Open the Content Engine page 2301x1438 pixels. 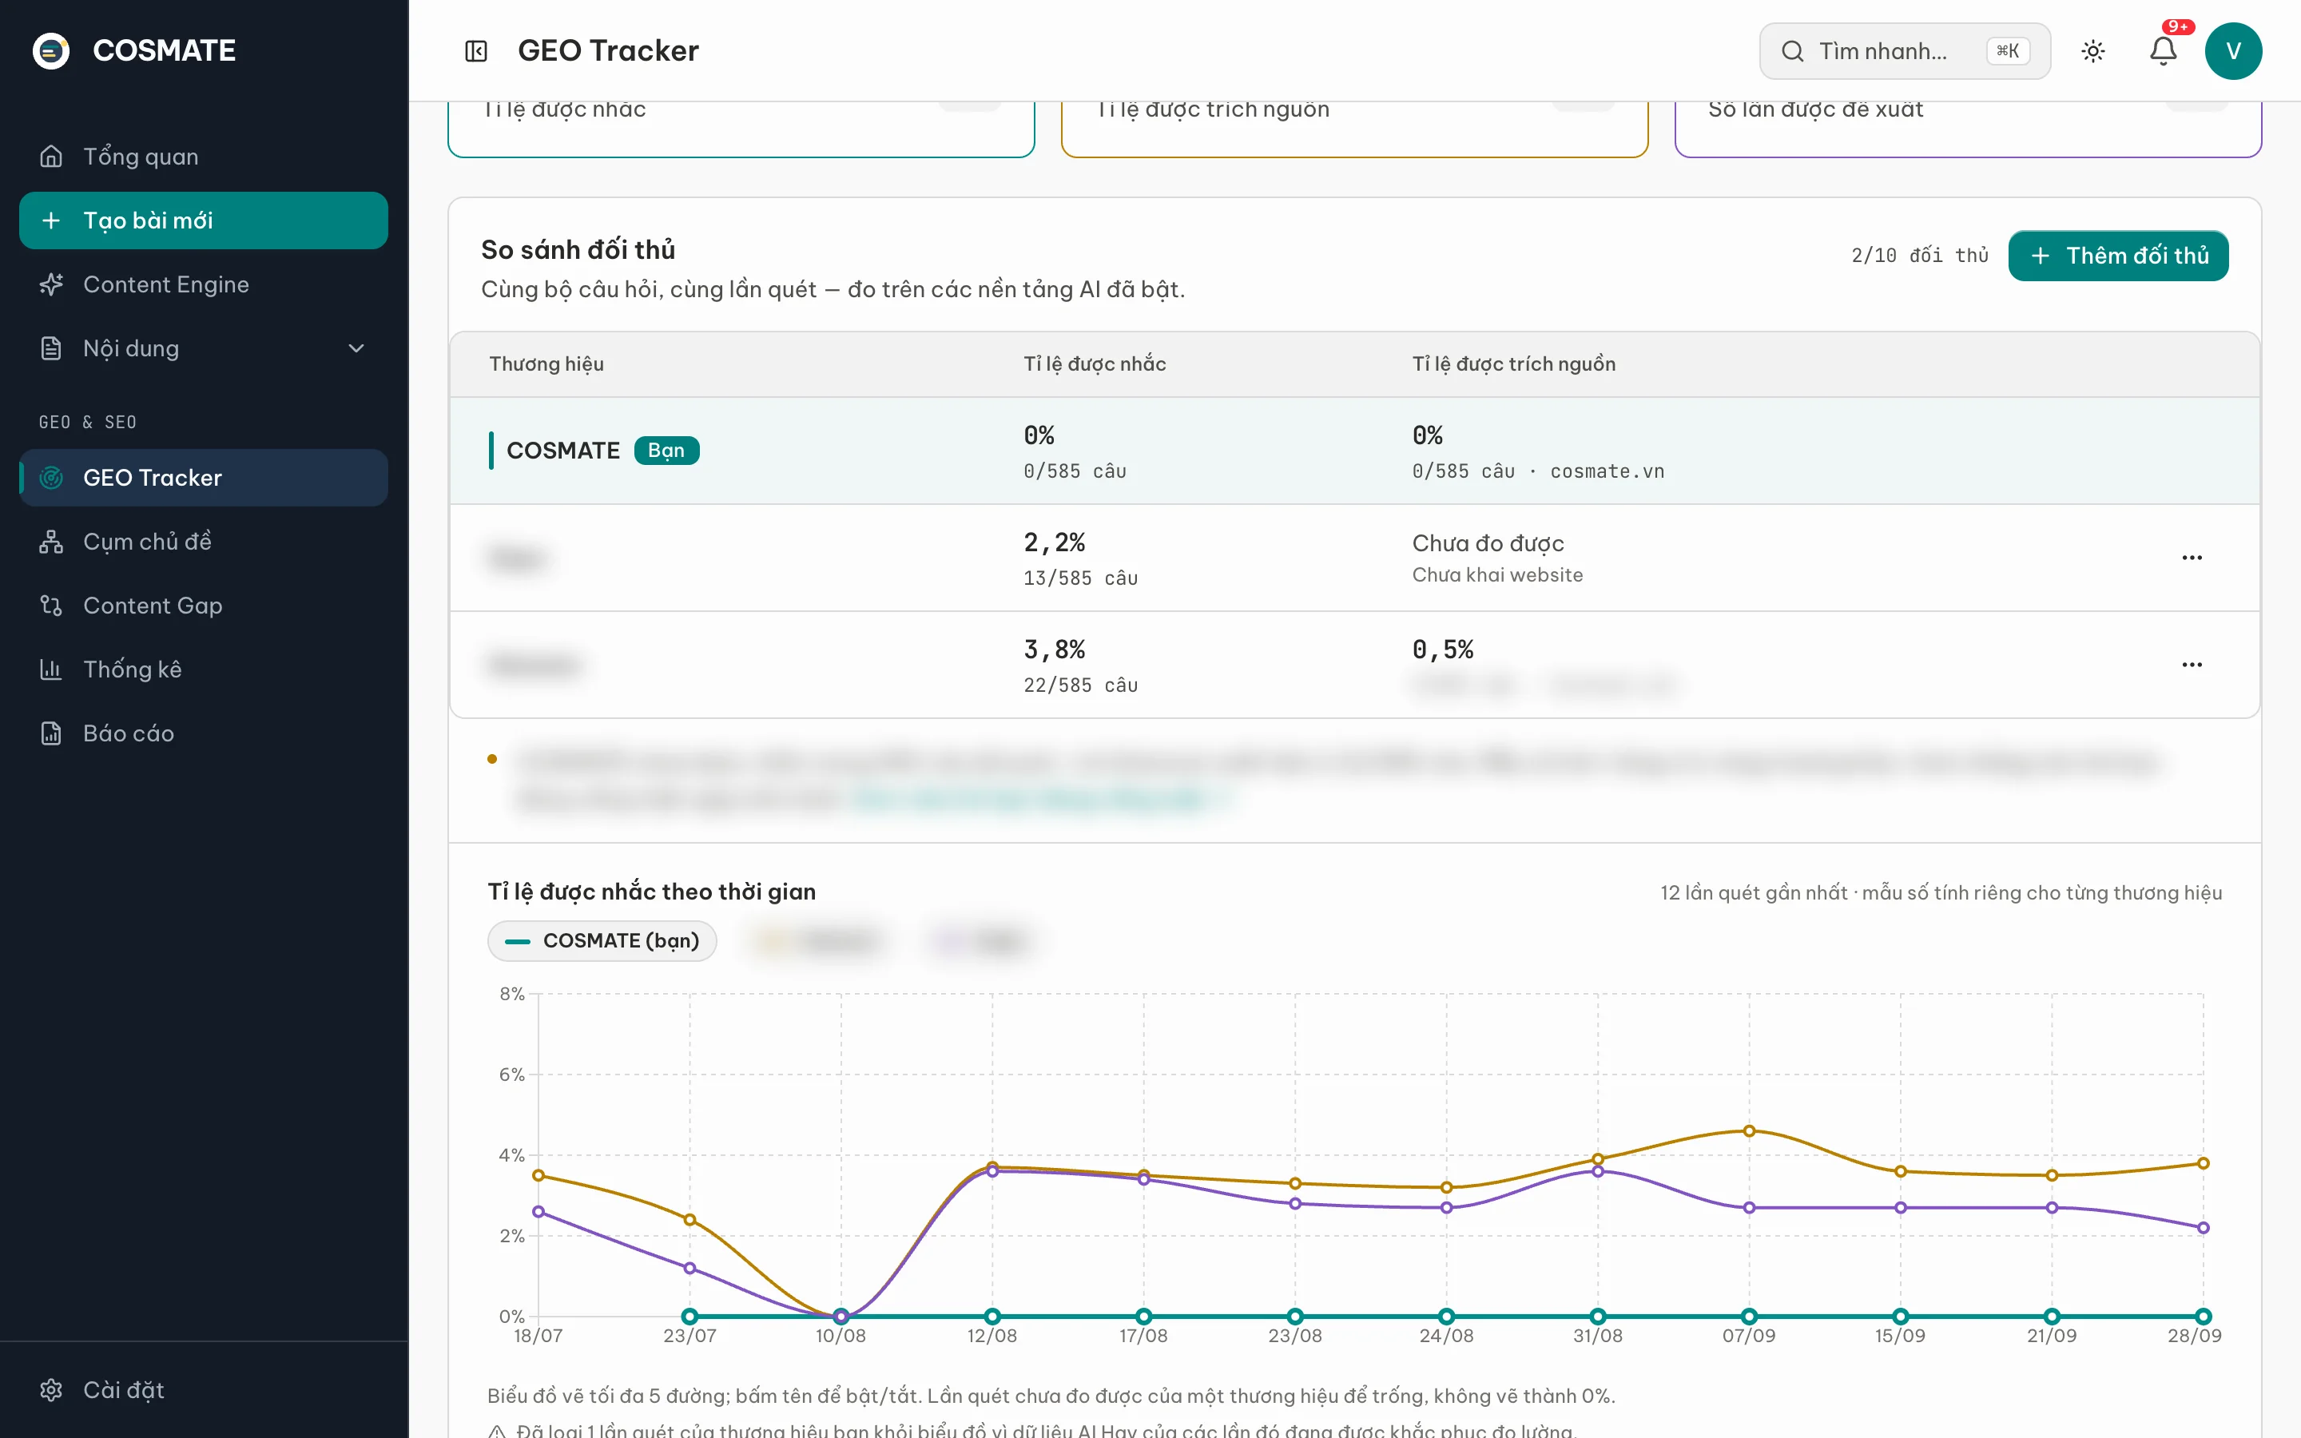coord(204,284)
